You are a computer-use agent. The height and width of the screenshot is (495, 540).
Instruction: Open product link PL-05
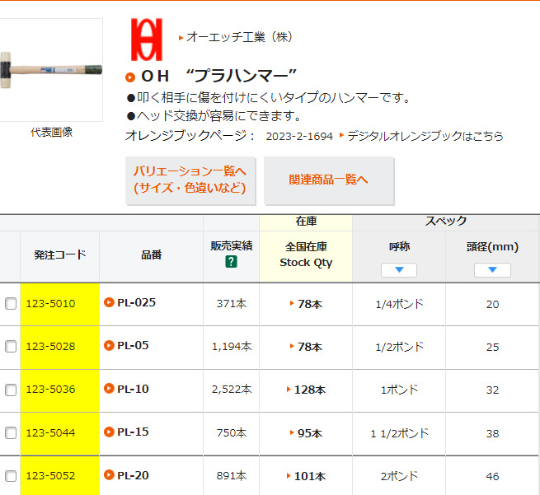pos(133,345)
